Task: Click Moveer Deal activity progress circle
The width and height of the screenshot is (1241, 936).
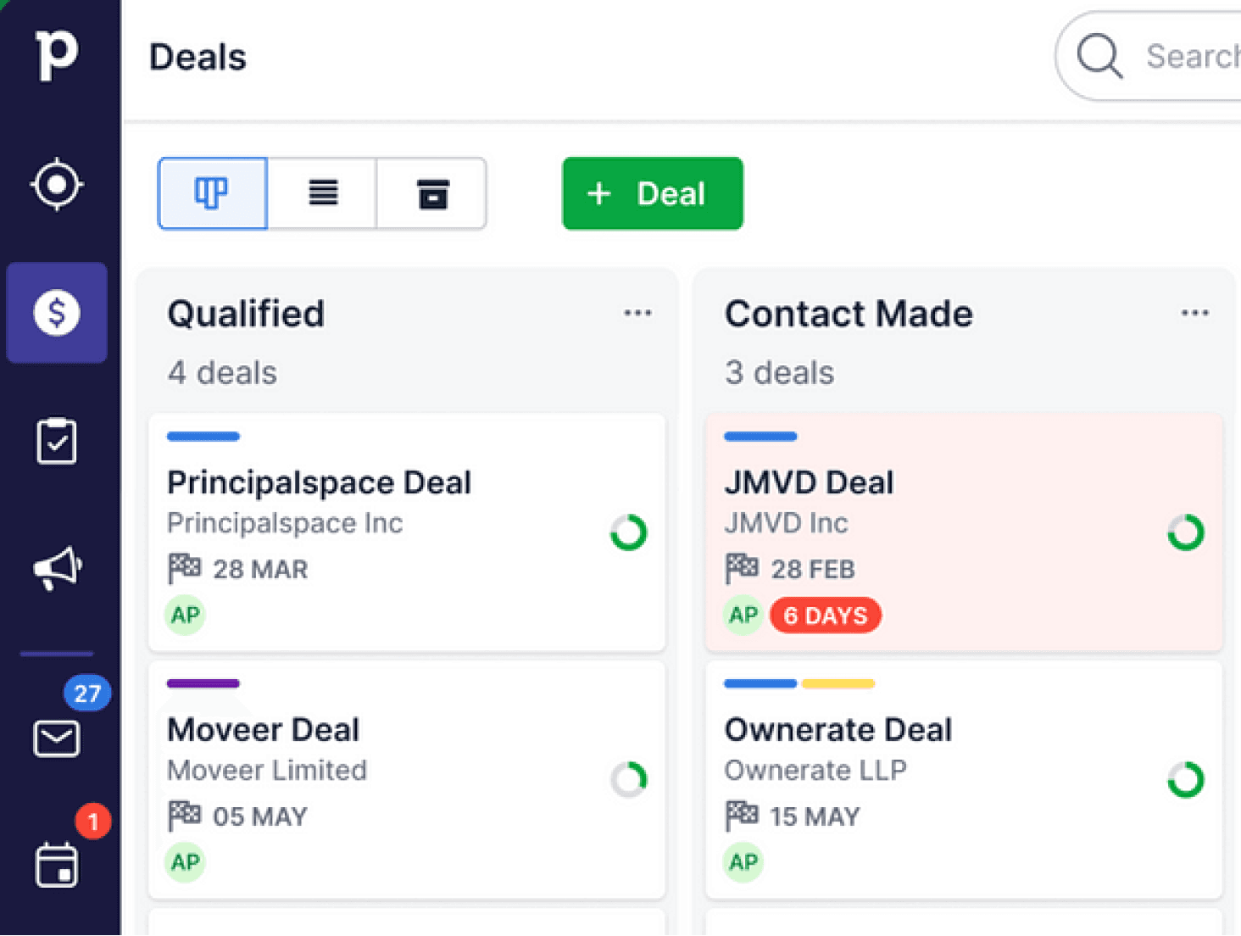Action: [629, 779]
